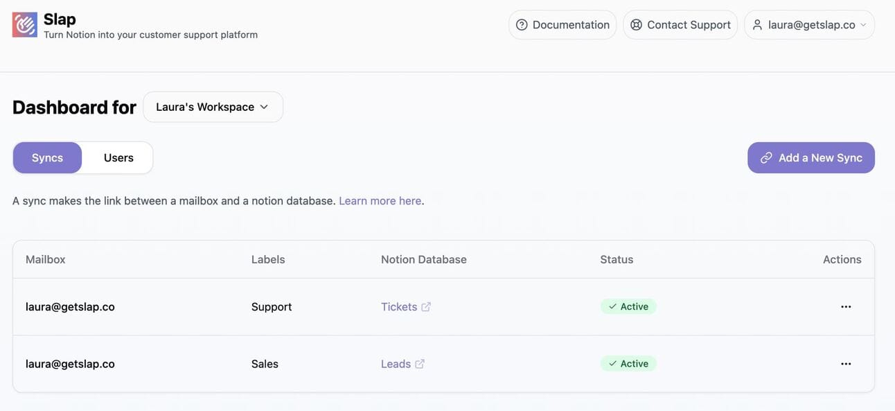Open actions menu for Sales sync
Viewport: 895px width, 411px height.
point(846,364)
